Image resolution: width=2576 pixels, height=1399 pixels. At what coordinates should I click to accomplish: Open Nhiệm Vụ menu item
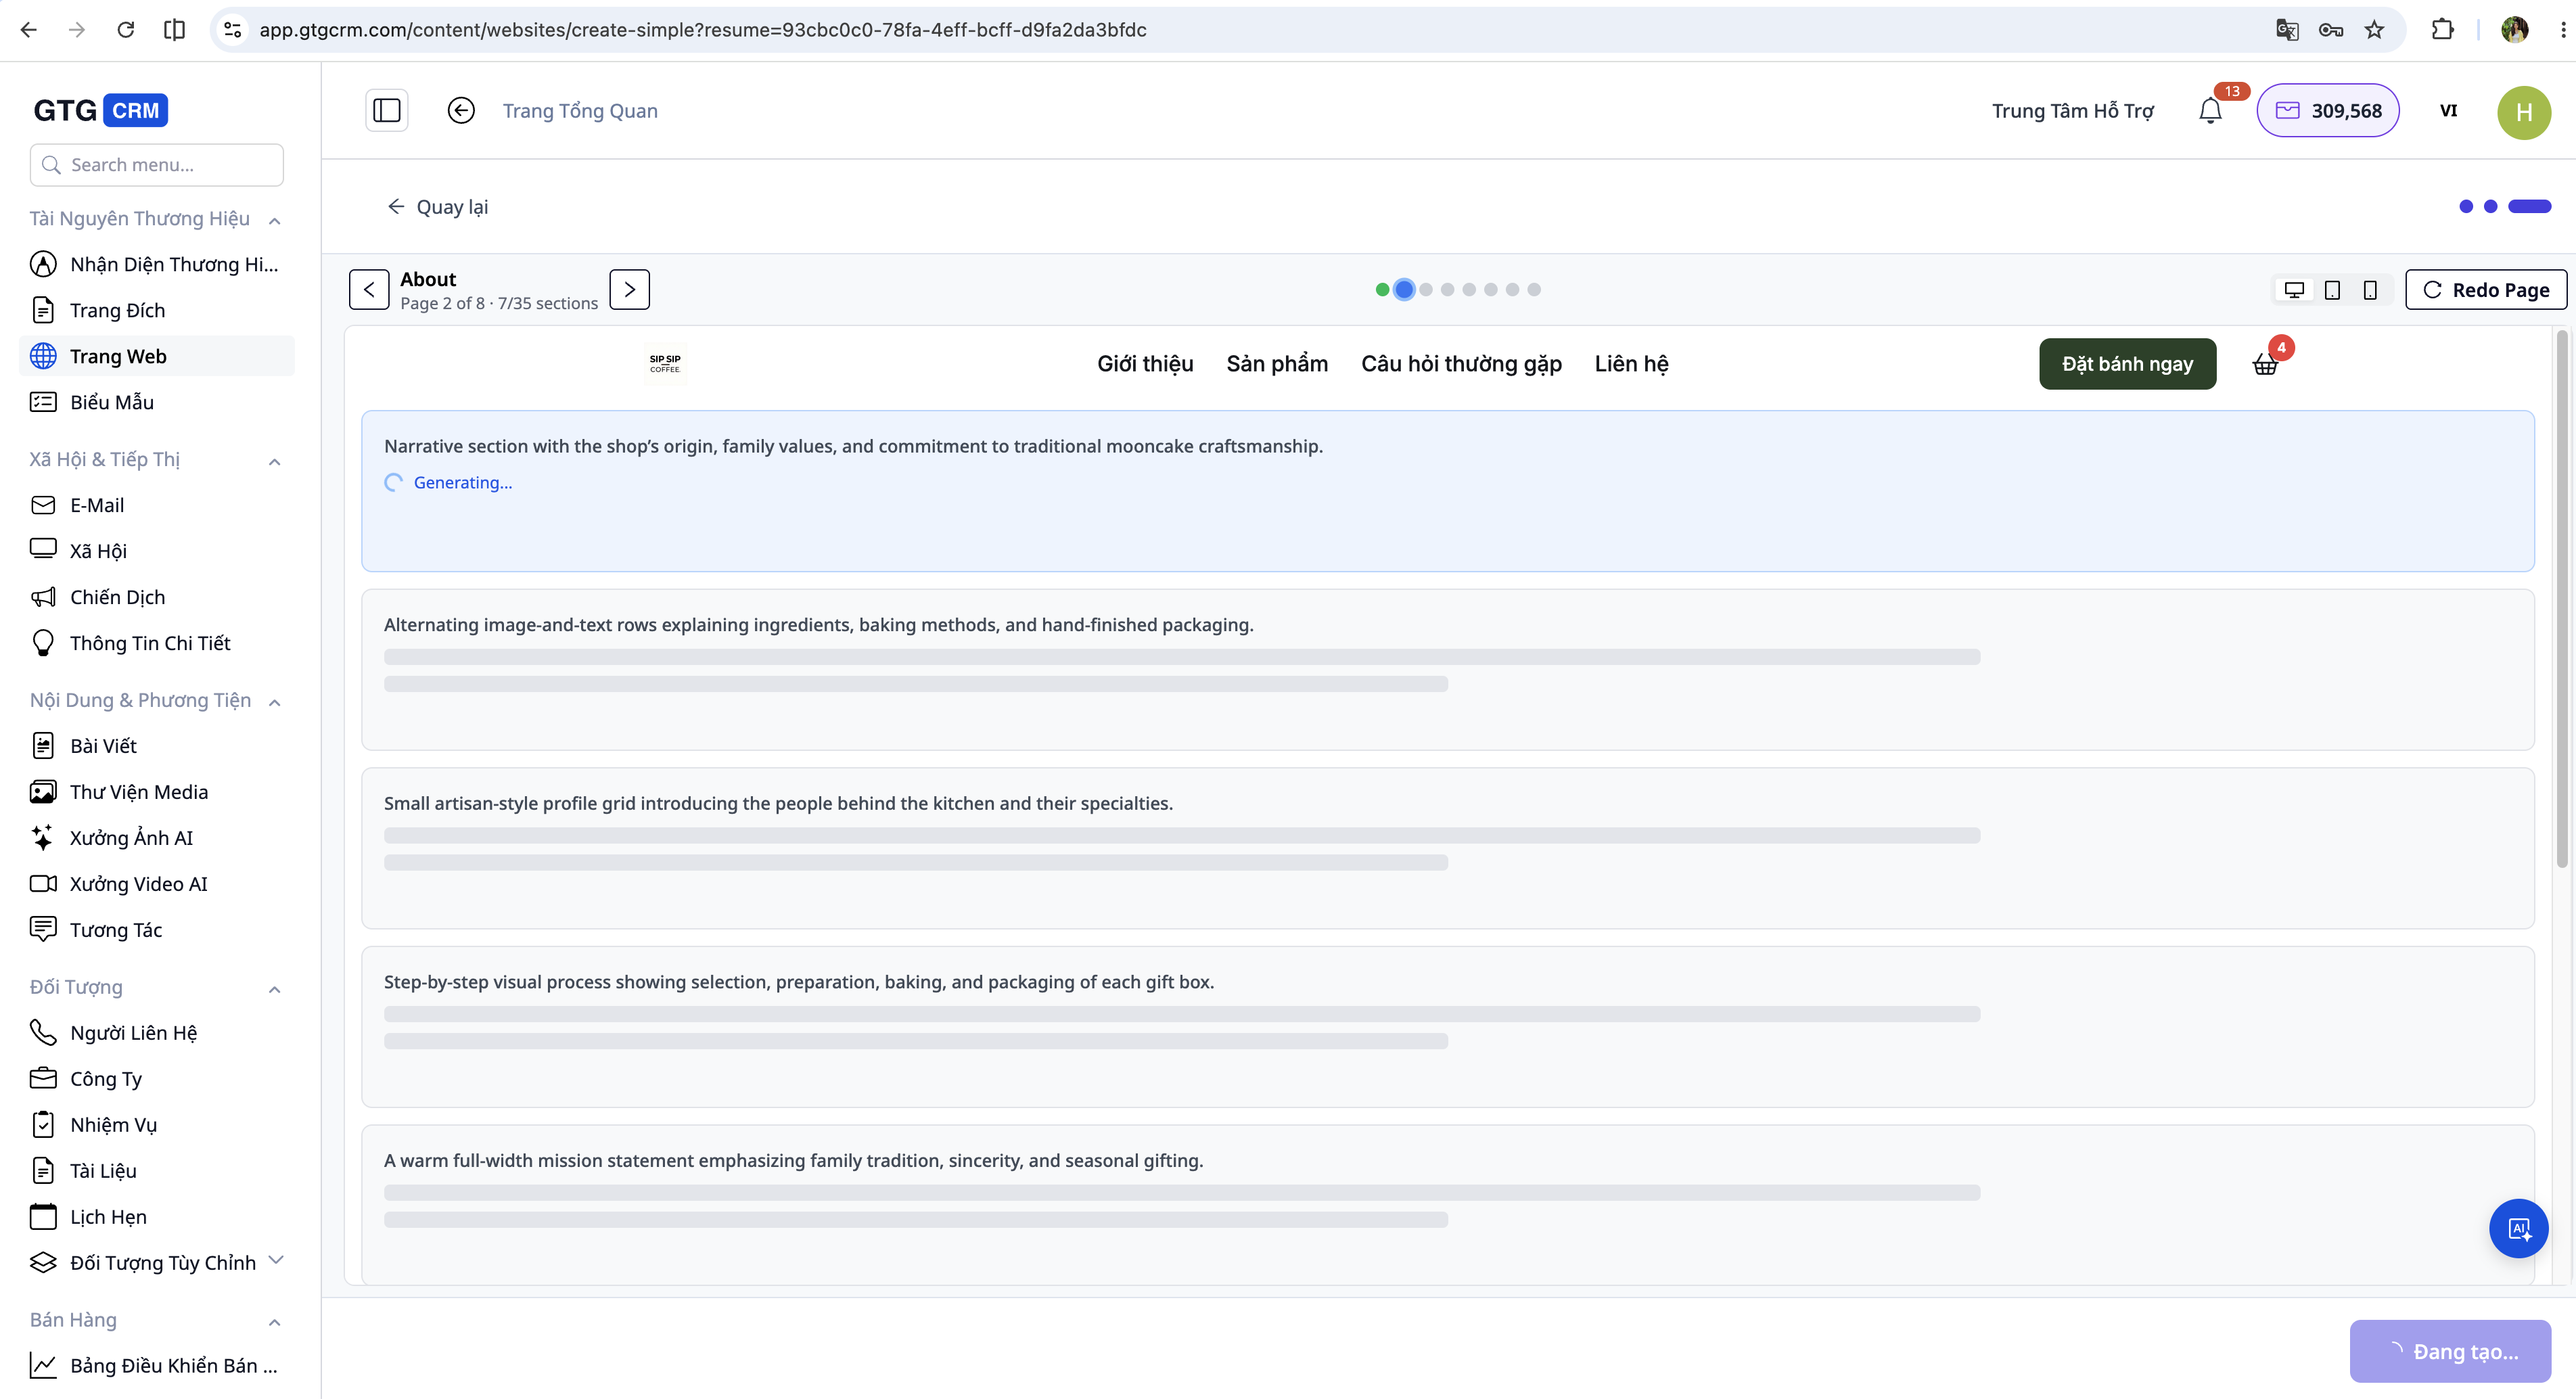point(157,1125)
